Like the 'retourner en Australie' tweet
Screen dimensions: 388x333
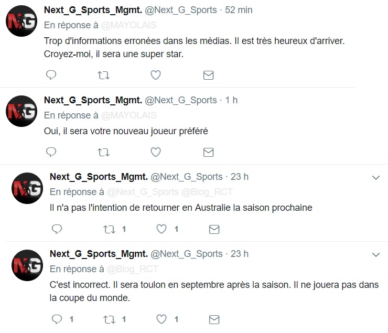[x=161, y=229]
